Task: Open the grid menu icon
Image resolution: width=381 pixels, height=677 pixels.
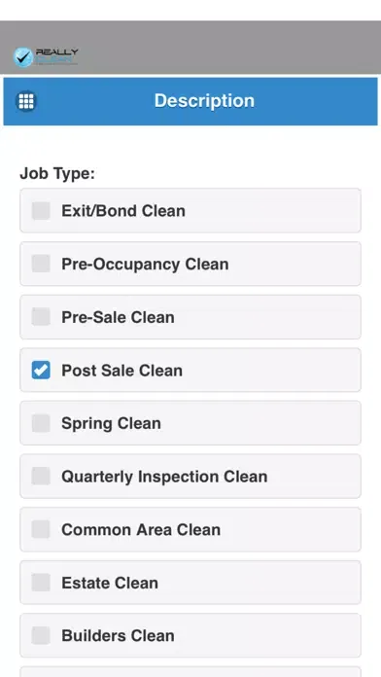Action: [26, 101]
